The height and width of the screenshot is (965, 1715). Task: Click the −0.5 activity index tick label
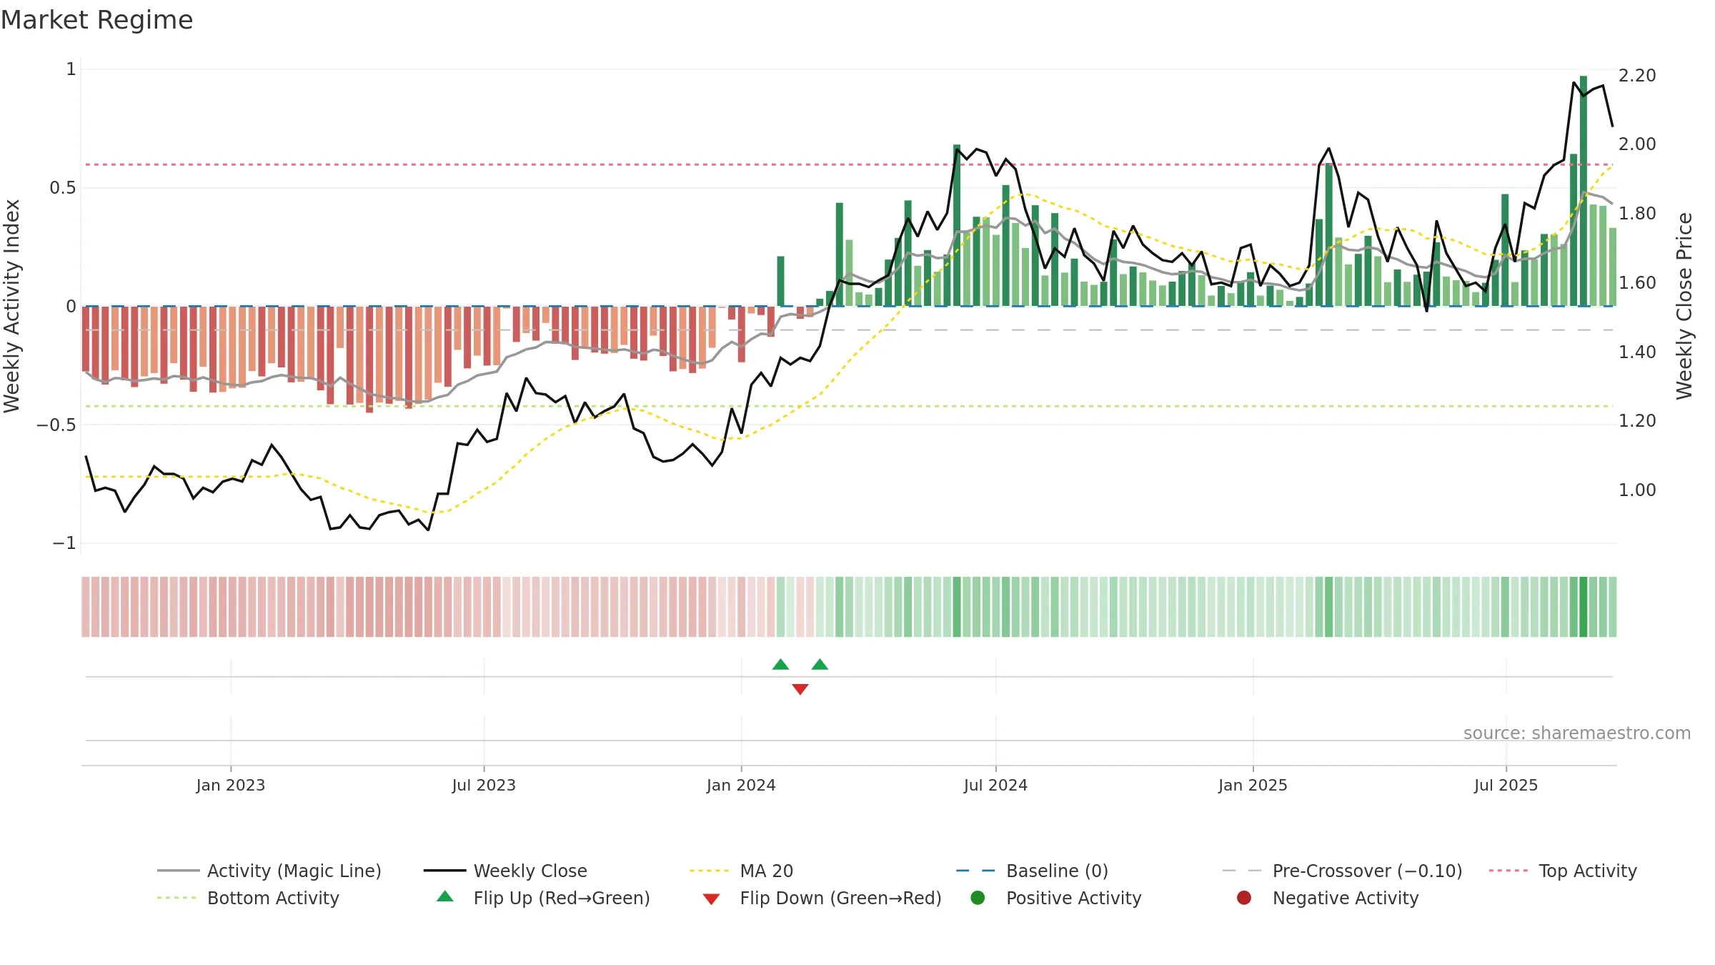point(56,425)
